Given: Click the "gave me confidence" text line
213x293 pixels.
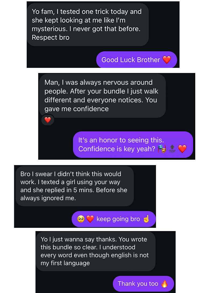Looking at the screenshot, I should coord(77,109).
